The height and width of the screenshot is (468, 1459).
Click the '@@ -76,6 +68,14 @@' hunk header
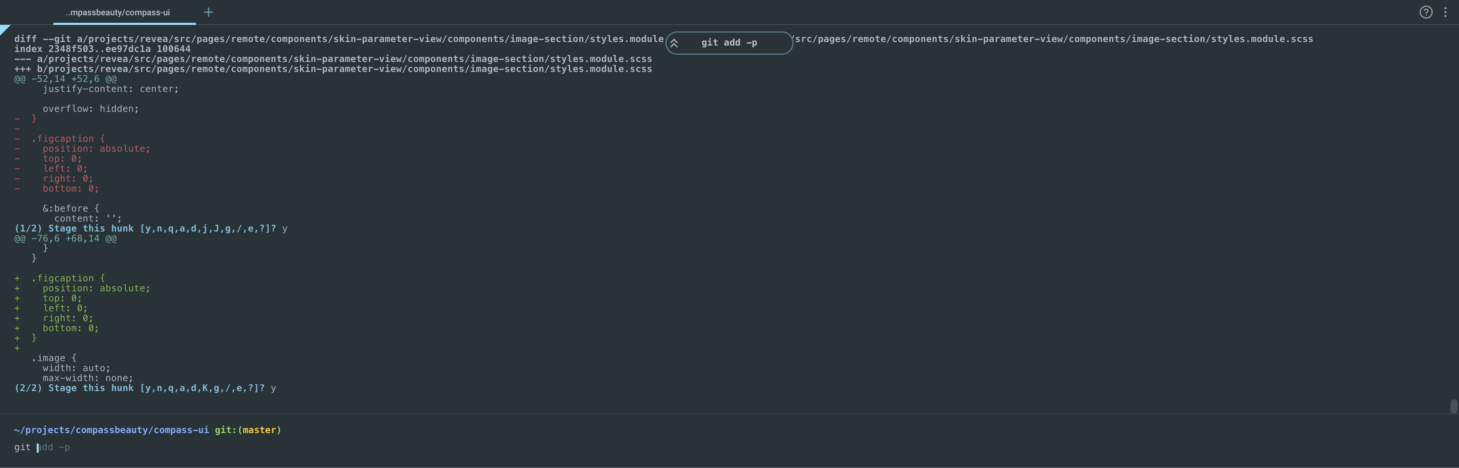(x=65, y=239)
